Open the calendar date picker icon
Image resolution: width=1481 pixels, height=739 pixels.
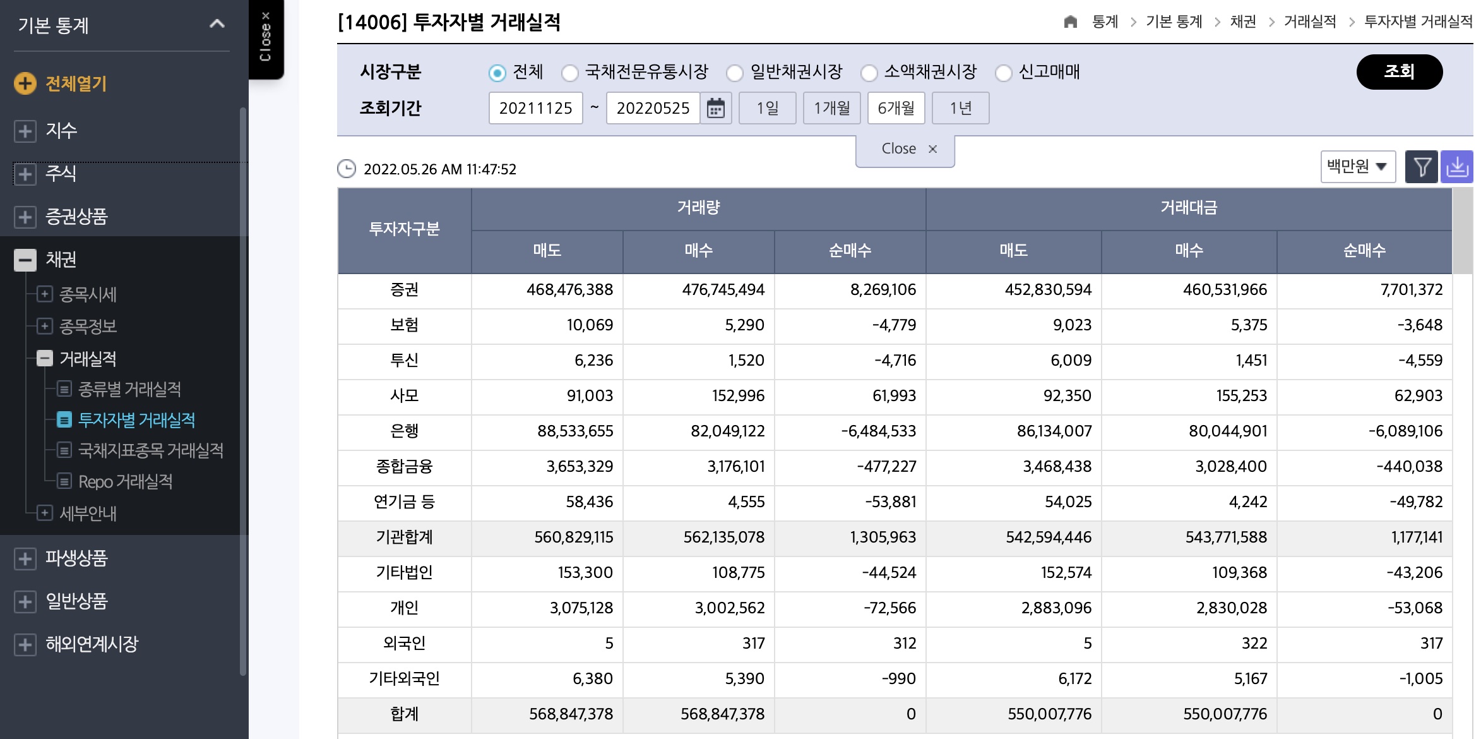715,108
